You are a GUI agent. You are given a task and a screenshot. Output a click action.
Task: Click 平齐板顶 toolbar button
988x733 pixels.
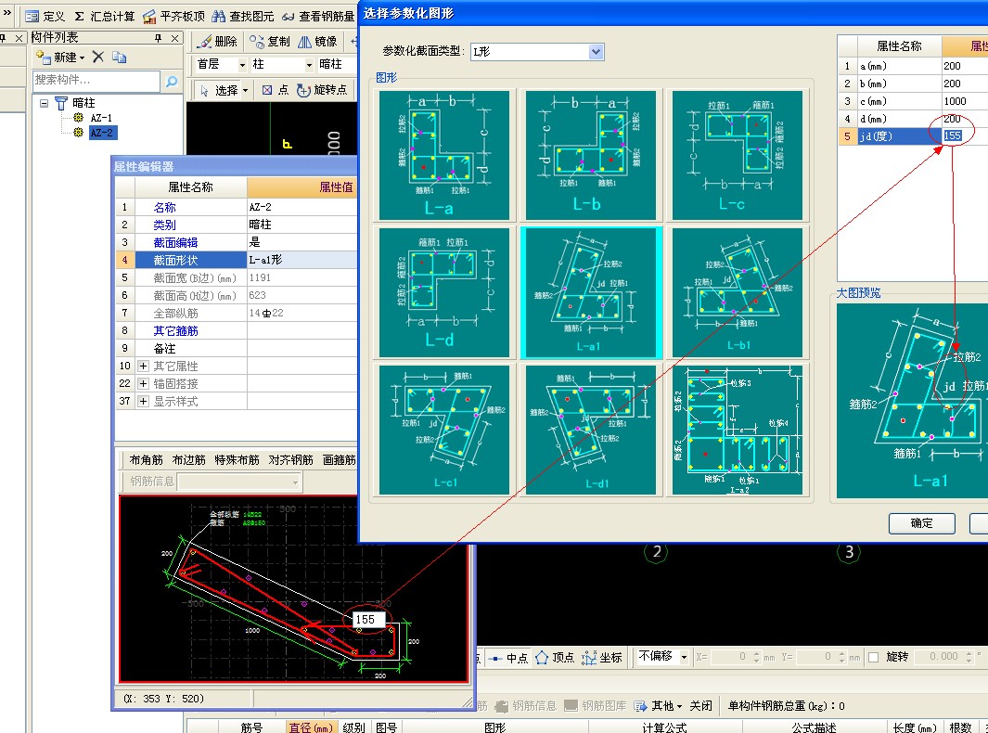click(173, 16)
